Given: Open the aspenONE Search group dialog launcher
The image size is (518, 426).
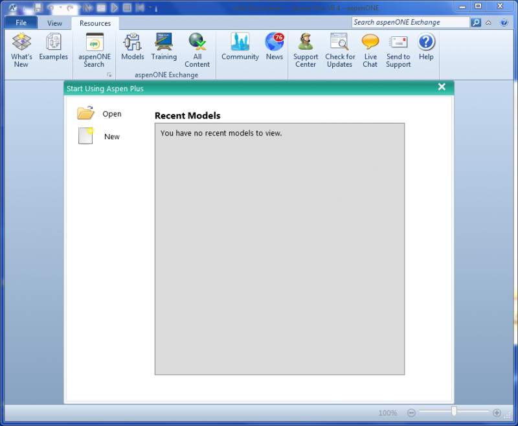Looking at the screenshot, I should coord(109,75).
